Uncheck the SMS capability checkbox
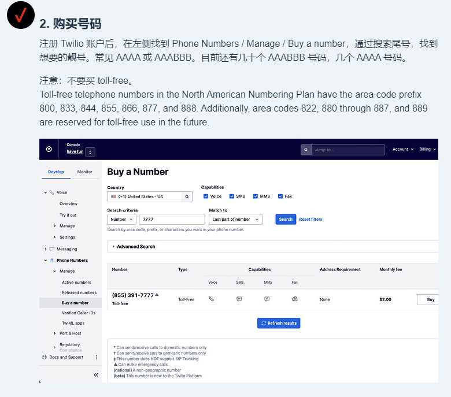 point(231,196)
